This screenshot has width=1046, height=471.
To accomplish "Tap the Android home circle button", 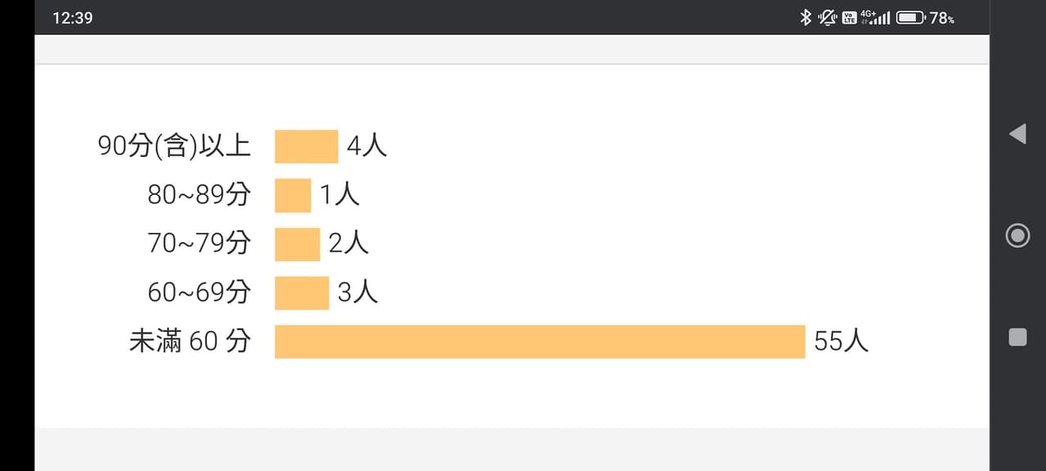I will (1017, 236).
